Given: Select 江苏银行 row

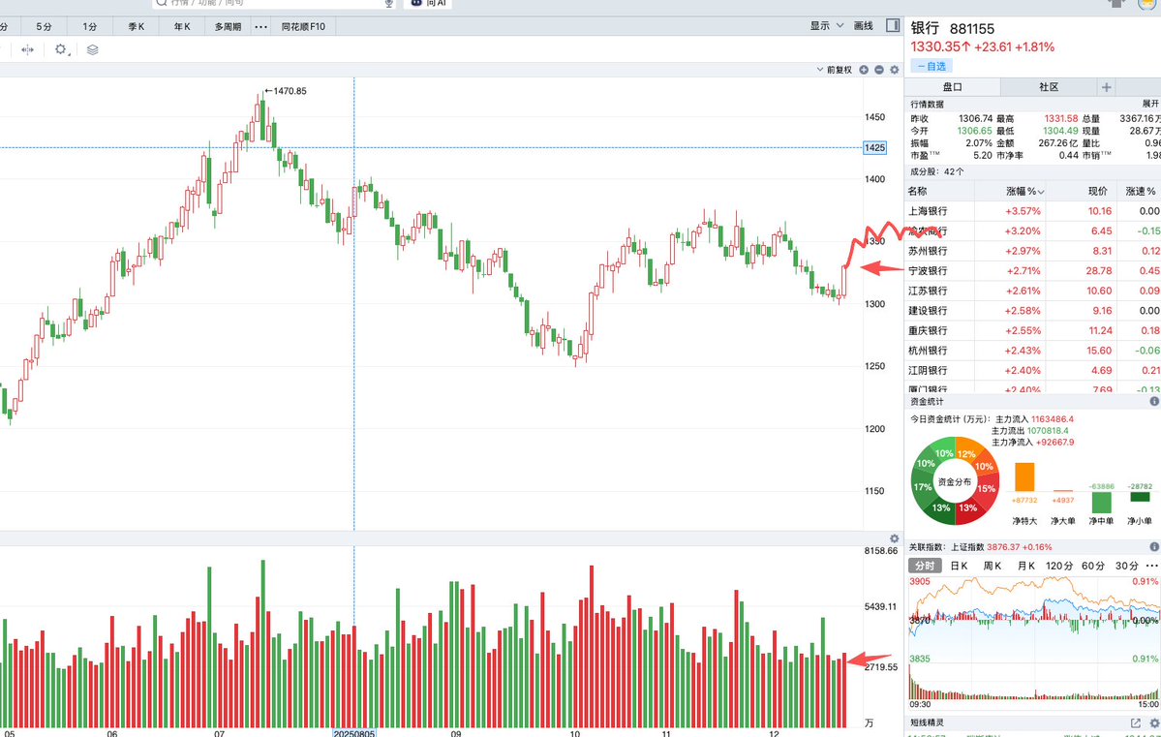Looking at the screenshot, I should coord(1033,292).
